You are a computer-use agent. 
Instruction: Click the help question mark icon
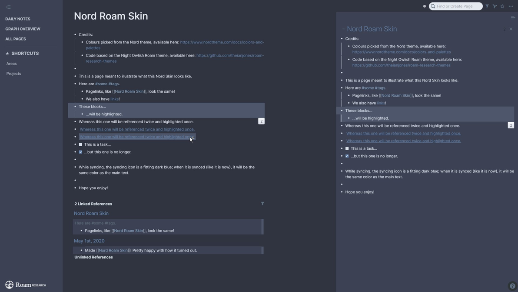coord(512,286)
